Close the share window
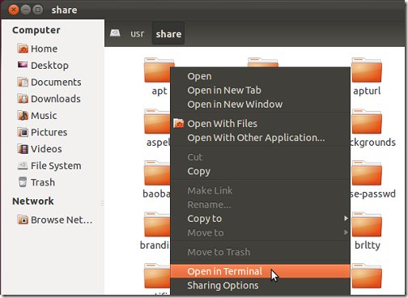The height and width of the screenshot is (298, 408). coord(14,10)
